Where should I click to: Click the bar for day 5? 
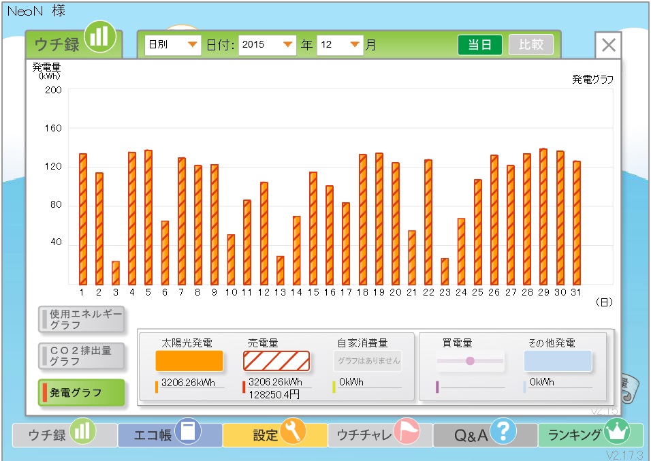point(148,218)
